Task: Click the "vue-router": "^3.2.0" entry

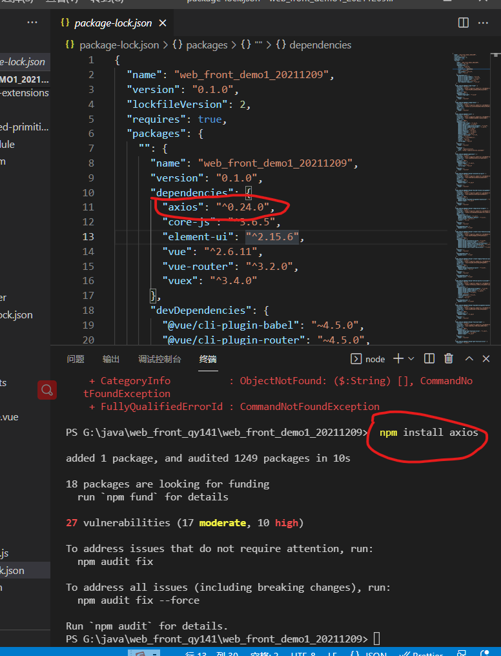Action: pos(230,266)
